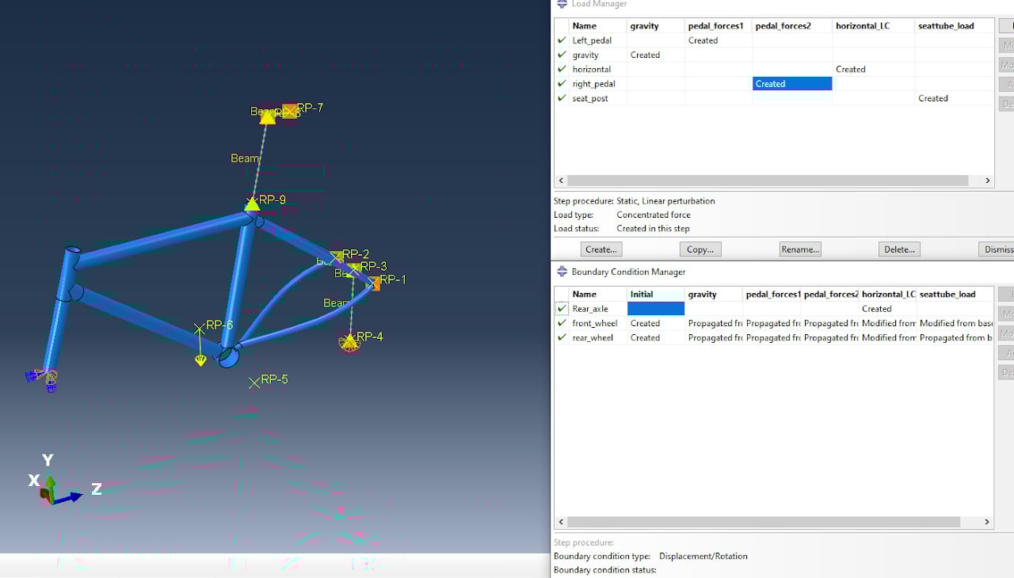Click Load Manager right scroll arrow
1014x578 pixels.
pos(987,181)
